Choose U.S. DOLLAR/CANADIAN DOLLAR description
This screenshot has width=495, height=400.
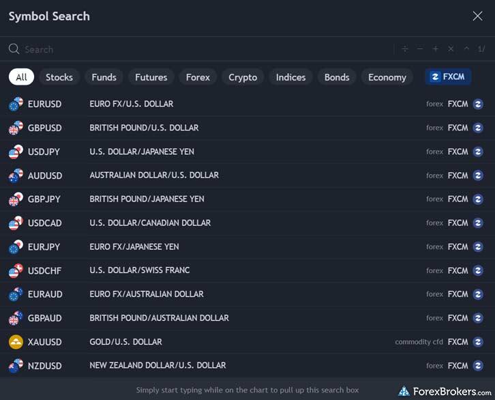[x=150, y=223]
